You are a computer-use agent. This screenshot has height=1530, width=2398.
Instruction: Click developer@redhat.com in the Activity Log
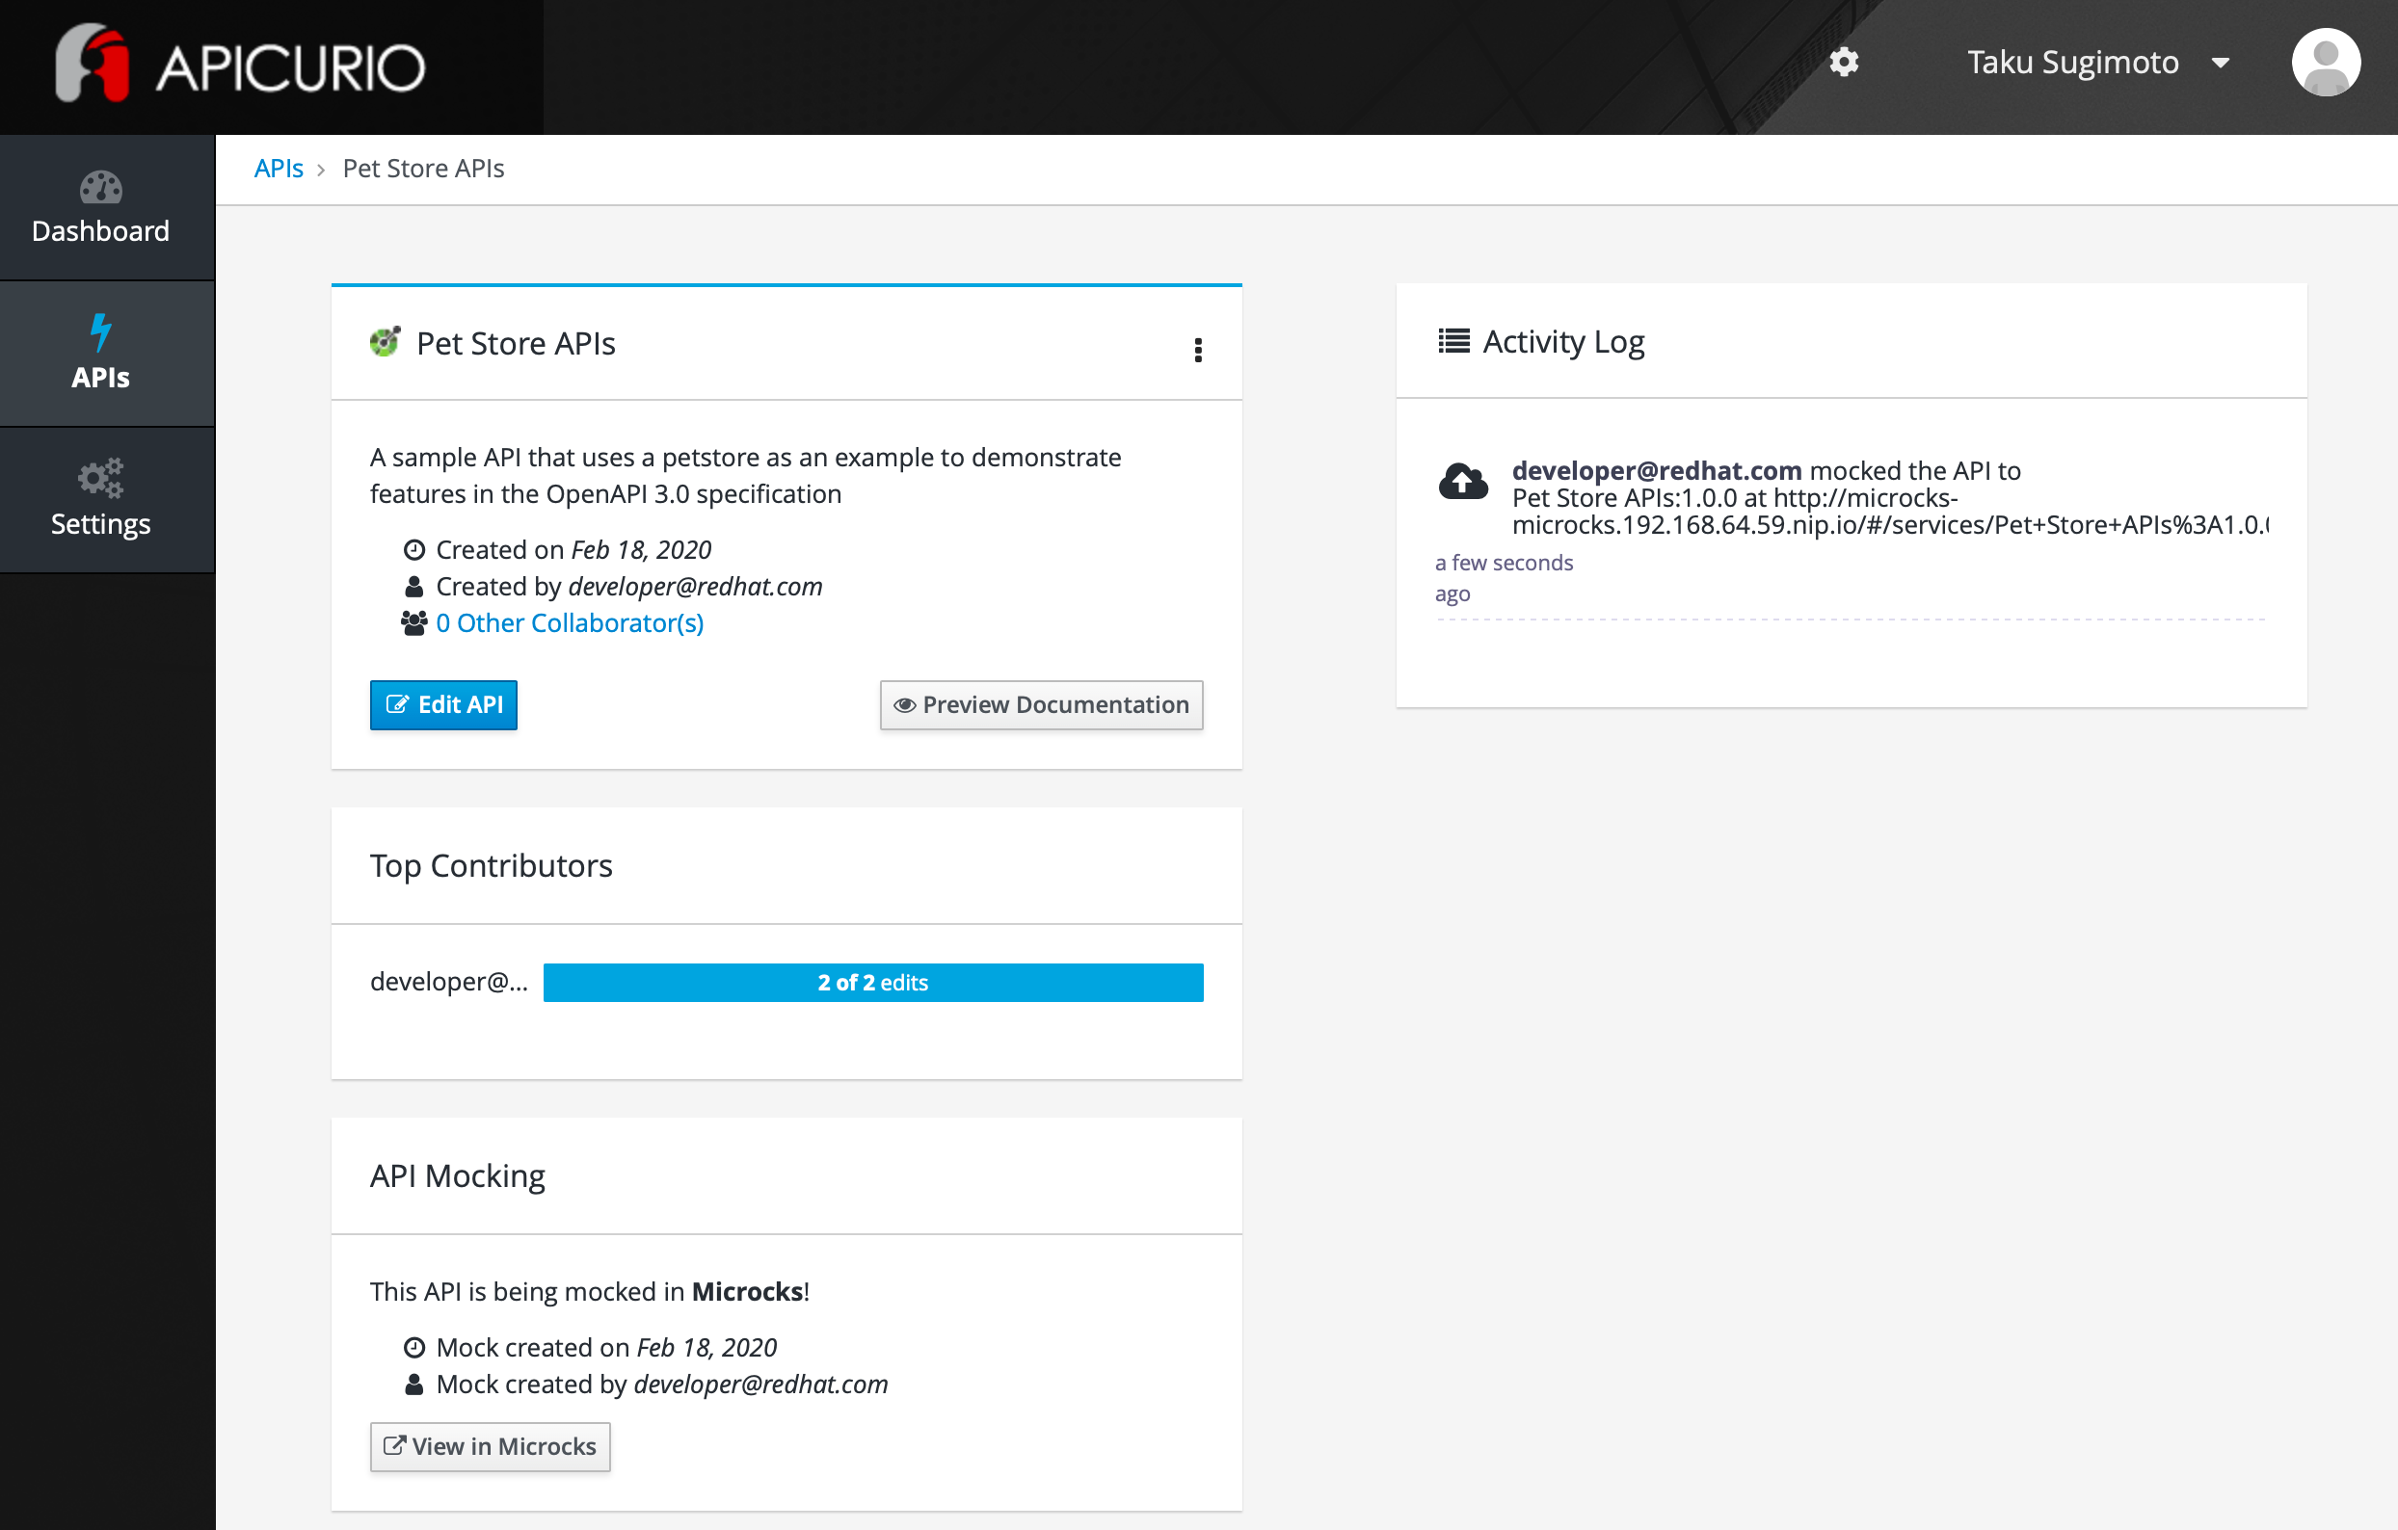pos(1657,470)
